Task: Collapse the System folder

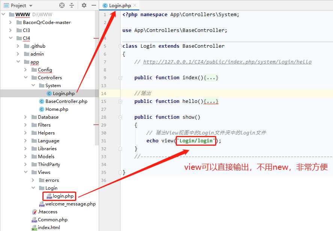Action: point(33,85)
